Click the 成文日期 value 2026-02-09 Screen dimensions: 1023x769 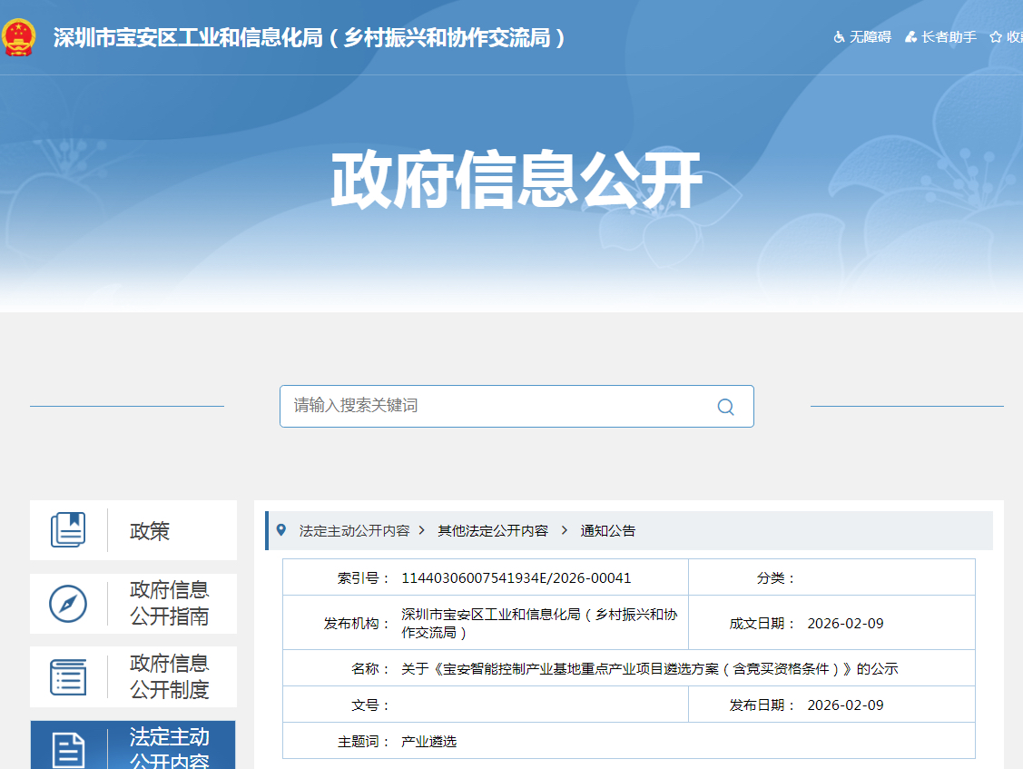point(846,624)
